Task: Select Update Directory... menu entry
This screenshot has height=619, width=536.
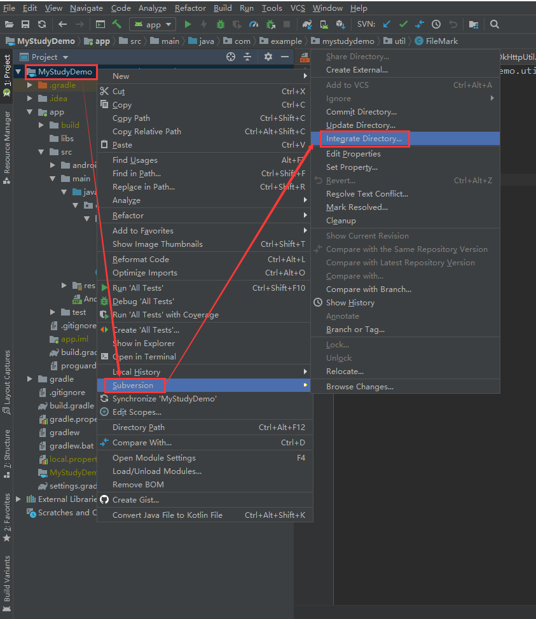Action: tap(405, 125)
